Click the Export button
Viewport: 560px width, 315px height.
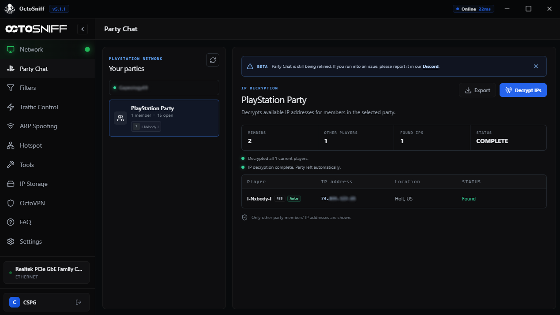(477, 90)
